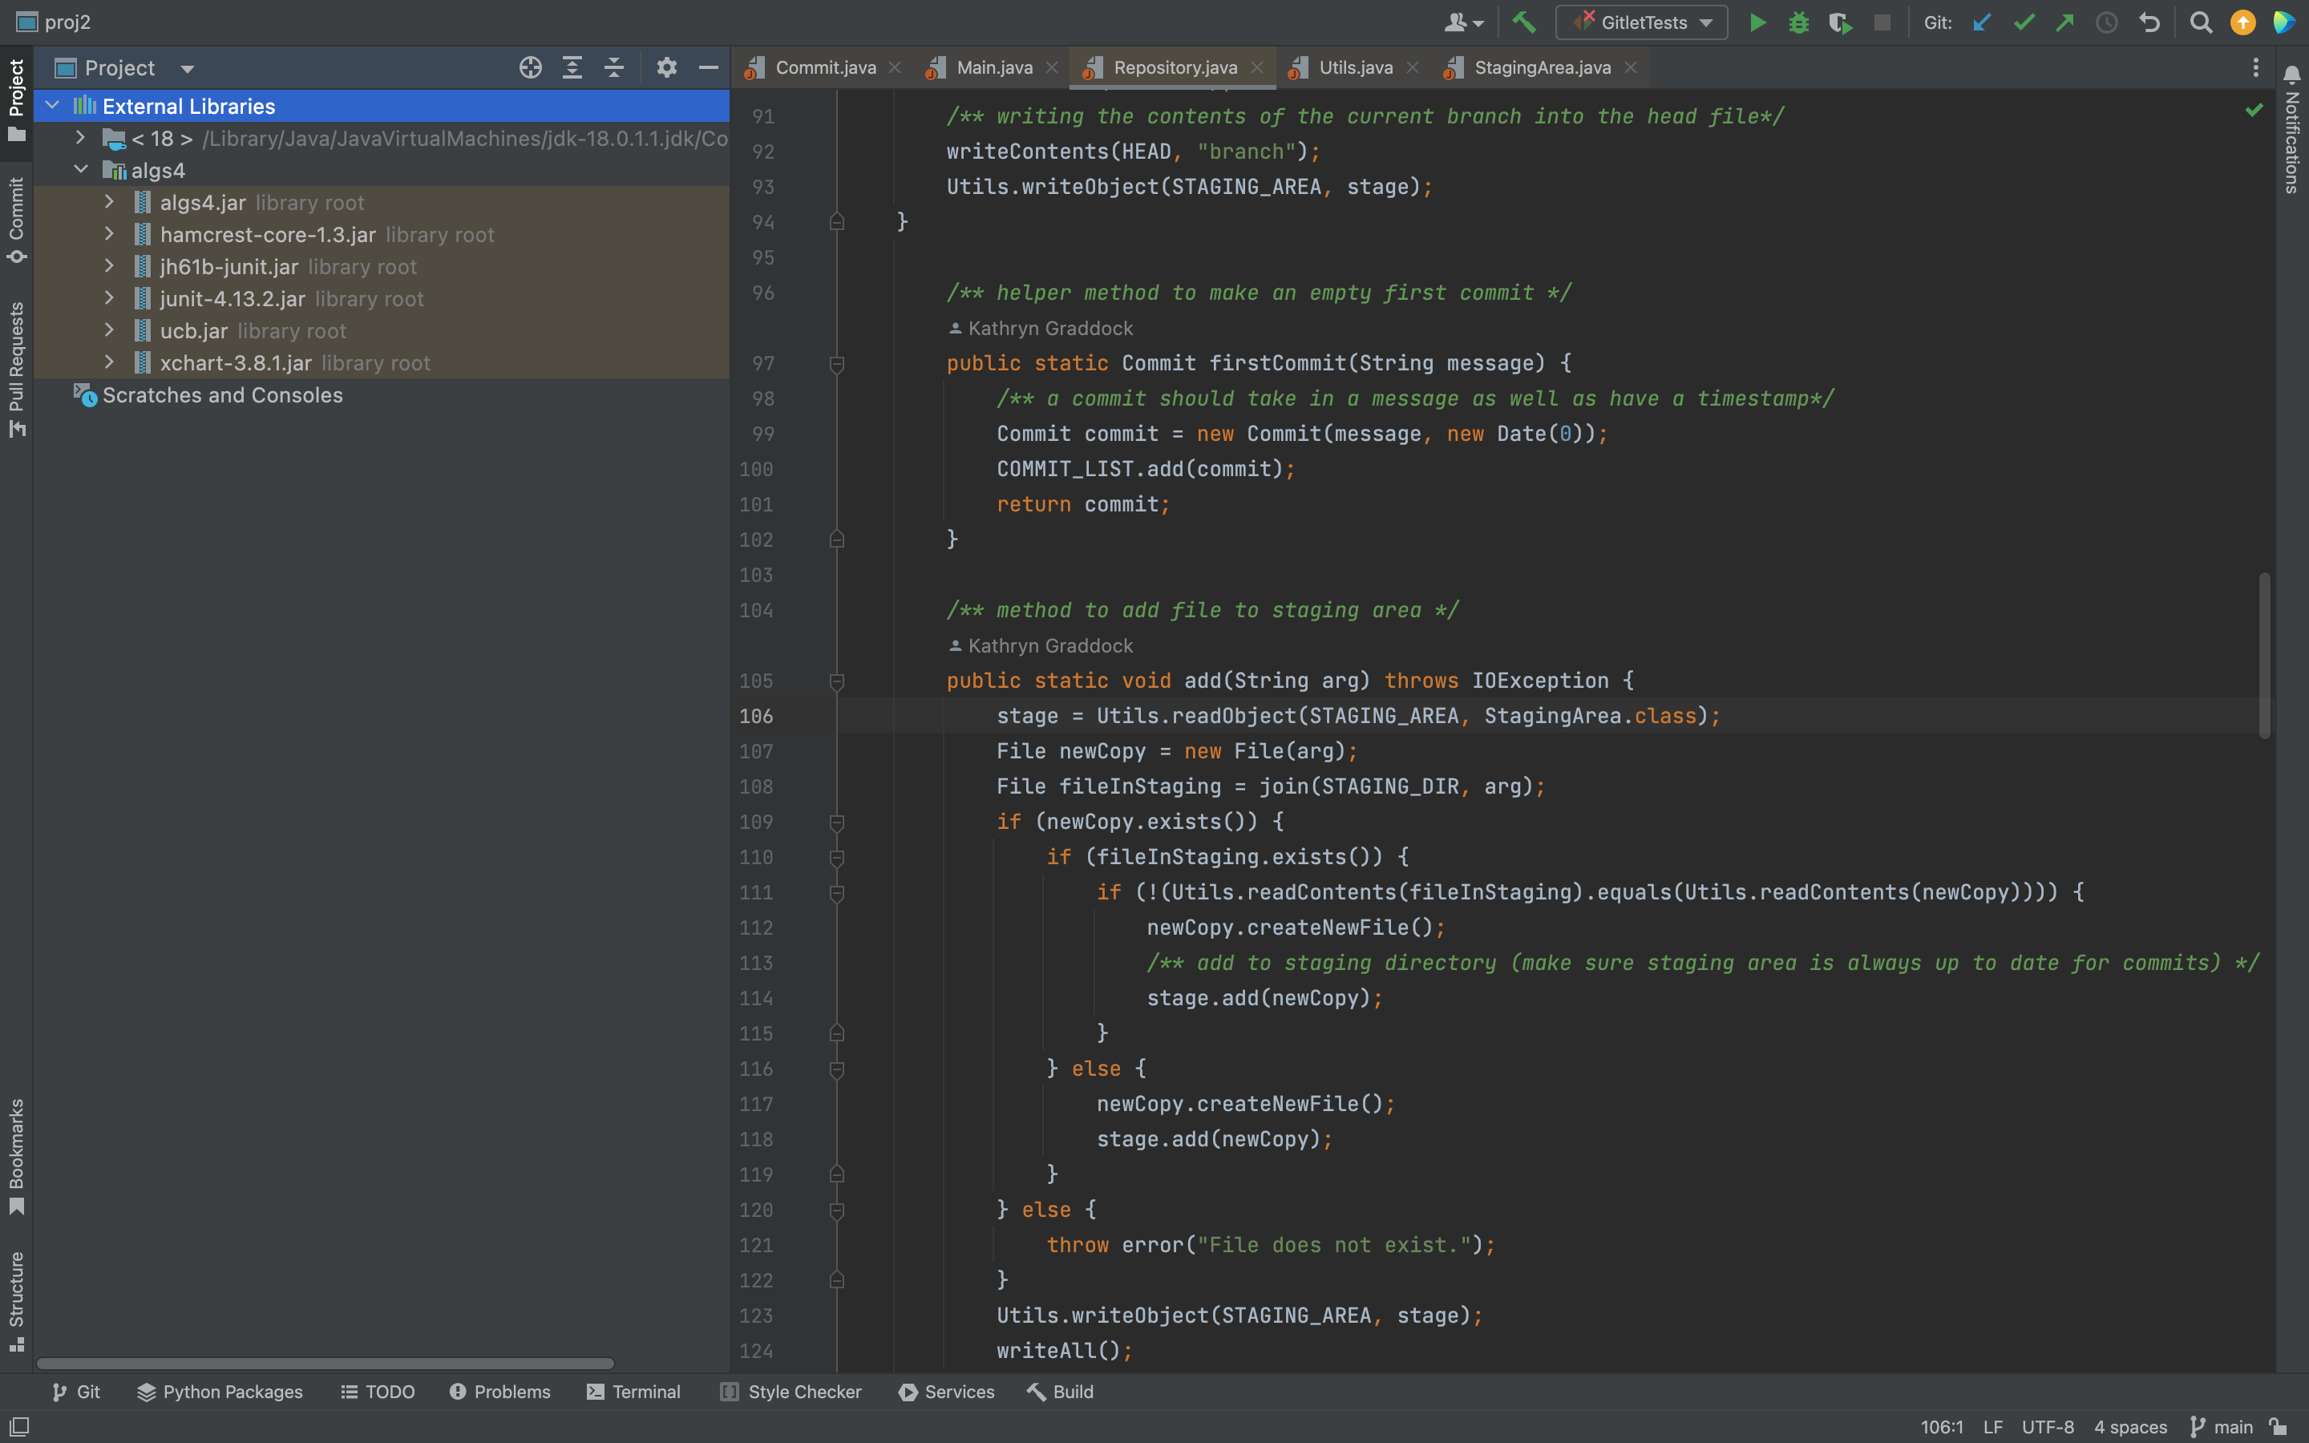
Task: Build project with hammer icon
Action: pyautogui.click(x=1524, y=22)
